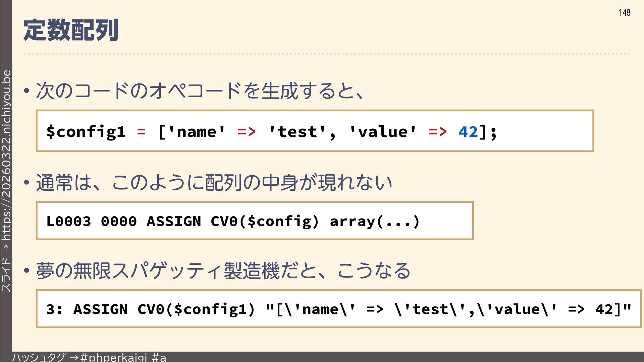Click the line label 3: in the bottom code box
Screen dimensions: 644x362
[x=54, y=309]
